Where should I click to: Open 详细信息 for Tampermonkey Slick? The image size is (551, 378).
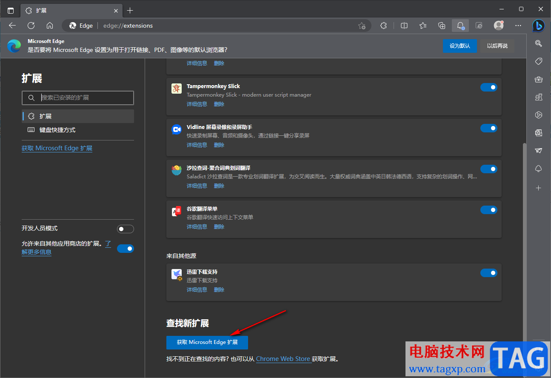pyautogui.click(x=197, y=104)
